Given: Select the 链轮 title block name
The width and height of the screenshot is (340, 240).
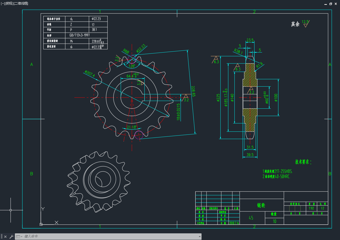Looking at the screenshot, I should [261, 205].
